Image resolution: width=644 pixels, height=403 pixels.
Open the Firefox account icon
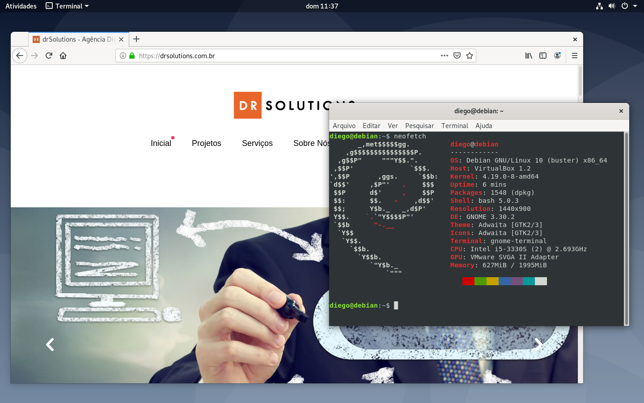557,56
